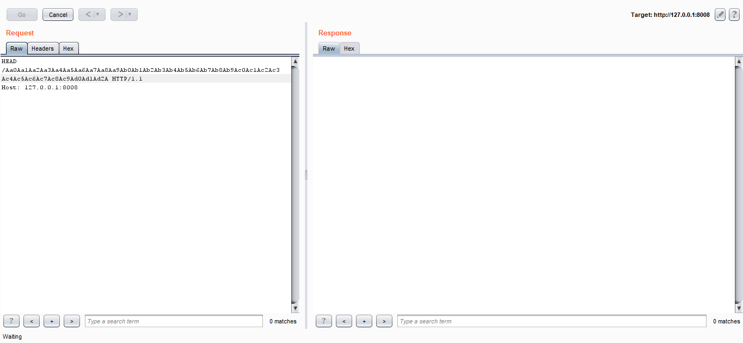
Task: Expand the forward history dropdown arrow
Action: tap(130, 15)
